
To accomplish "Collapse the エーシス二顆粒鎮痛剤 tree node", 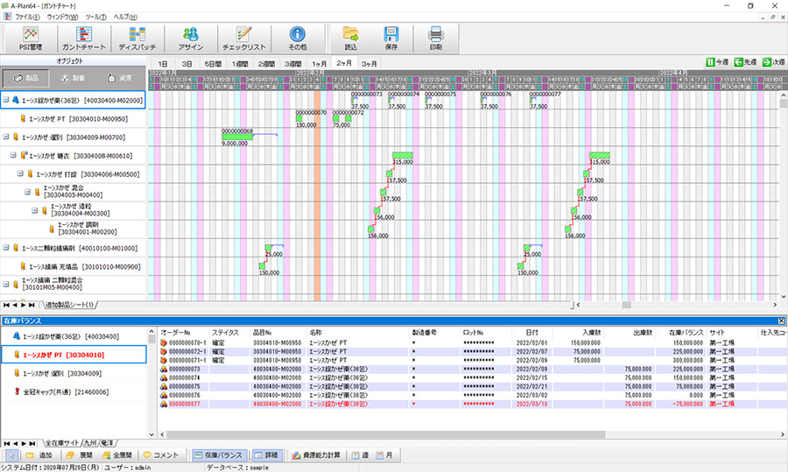I will 6,248.
